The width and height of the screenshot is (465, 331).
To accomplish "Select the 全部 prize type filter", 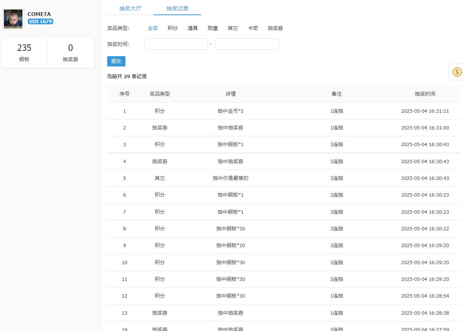I will (x=153, y=28).
